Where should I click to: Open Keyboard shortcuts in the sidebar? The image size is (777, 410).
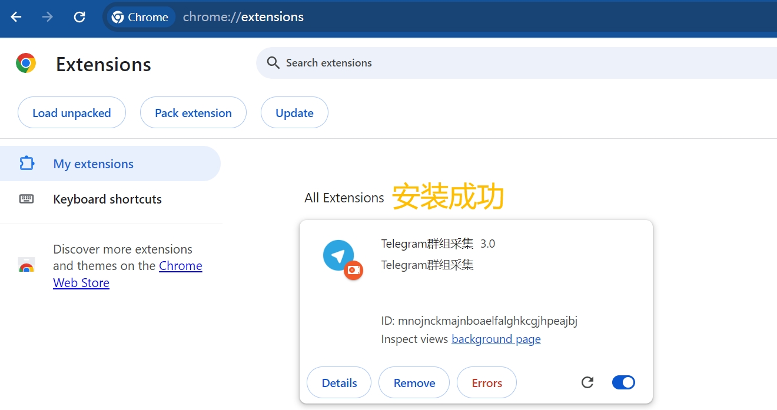click(x=107, y=199)
